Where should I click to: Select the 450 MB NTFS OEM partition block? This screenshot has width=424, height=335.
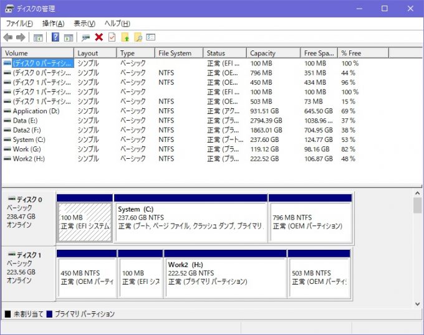[87, 274]
